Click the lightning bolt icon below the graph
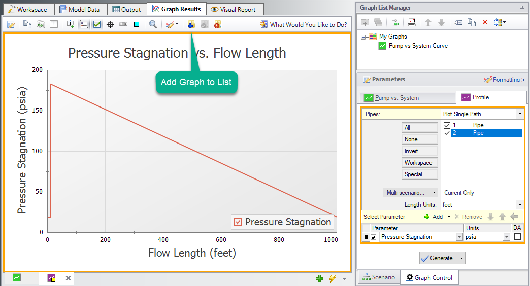 [333, 278]
